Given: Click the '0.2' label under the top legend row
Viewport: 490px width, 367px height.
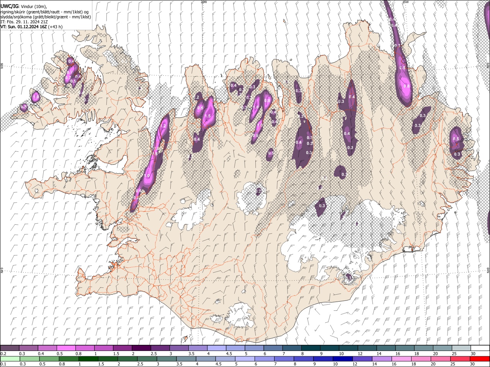Looking at the screenshot, I should coord(3,354).
